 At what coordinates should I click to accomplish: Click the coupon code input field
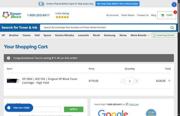pyautogui.click(x=47, y=109)
